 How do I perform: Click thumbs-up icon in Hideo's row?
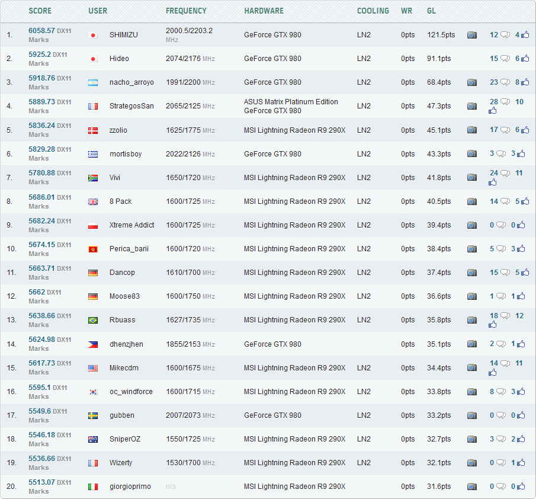(525, 58)
